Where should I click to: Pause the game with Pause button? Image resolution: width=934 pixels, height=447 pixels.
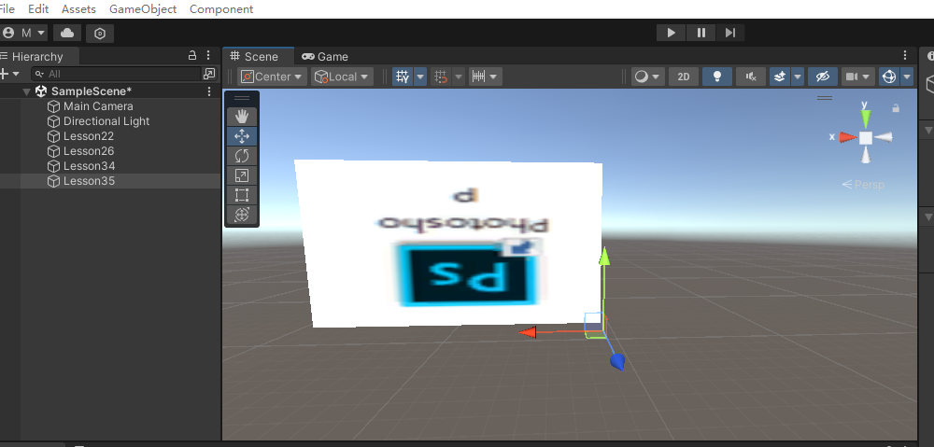[x=701, y=33]
